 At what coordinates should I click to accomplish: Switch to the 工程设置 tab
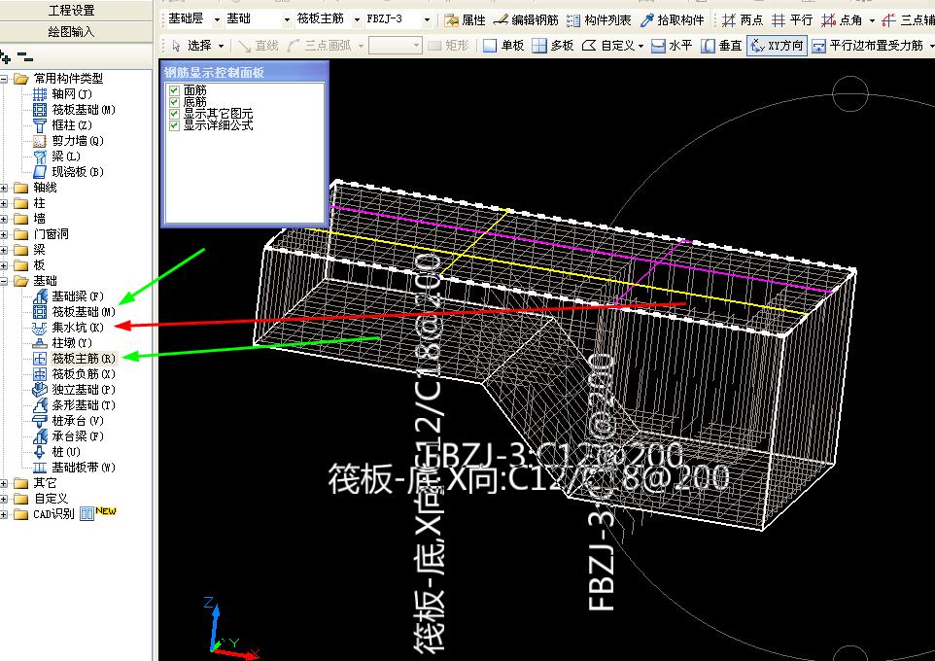pos(71,10)
